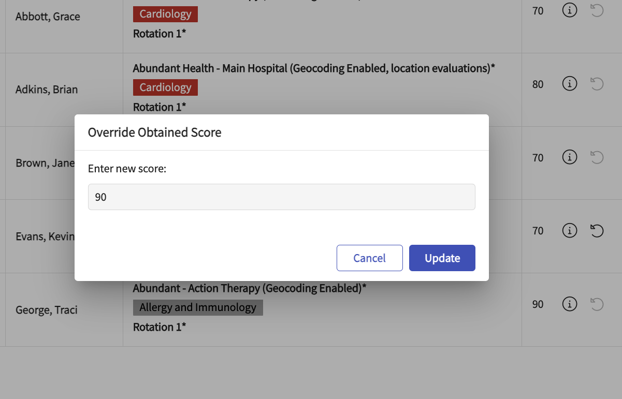622x399 pixels.
Task: Focus the Enter new score field
Action: coord(281,197)
